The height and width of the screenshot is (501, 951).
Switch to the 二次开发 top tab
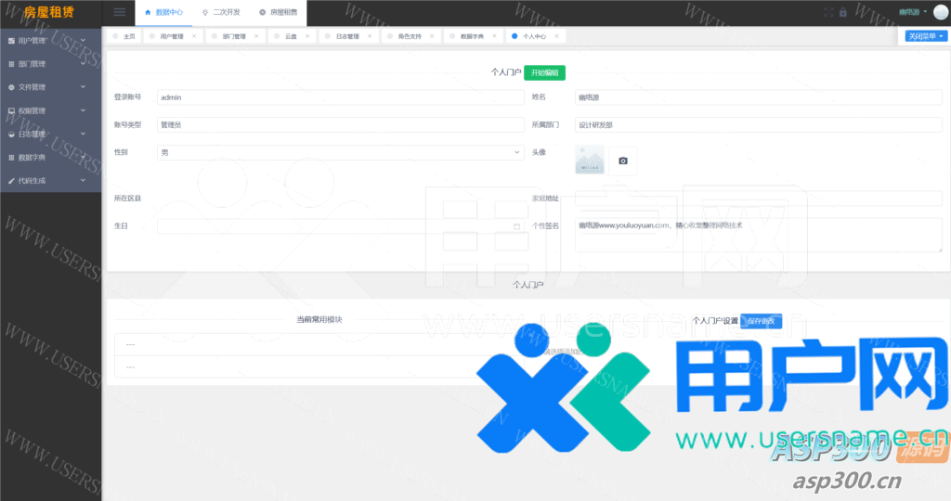[x=220, y=12]
